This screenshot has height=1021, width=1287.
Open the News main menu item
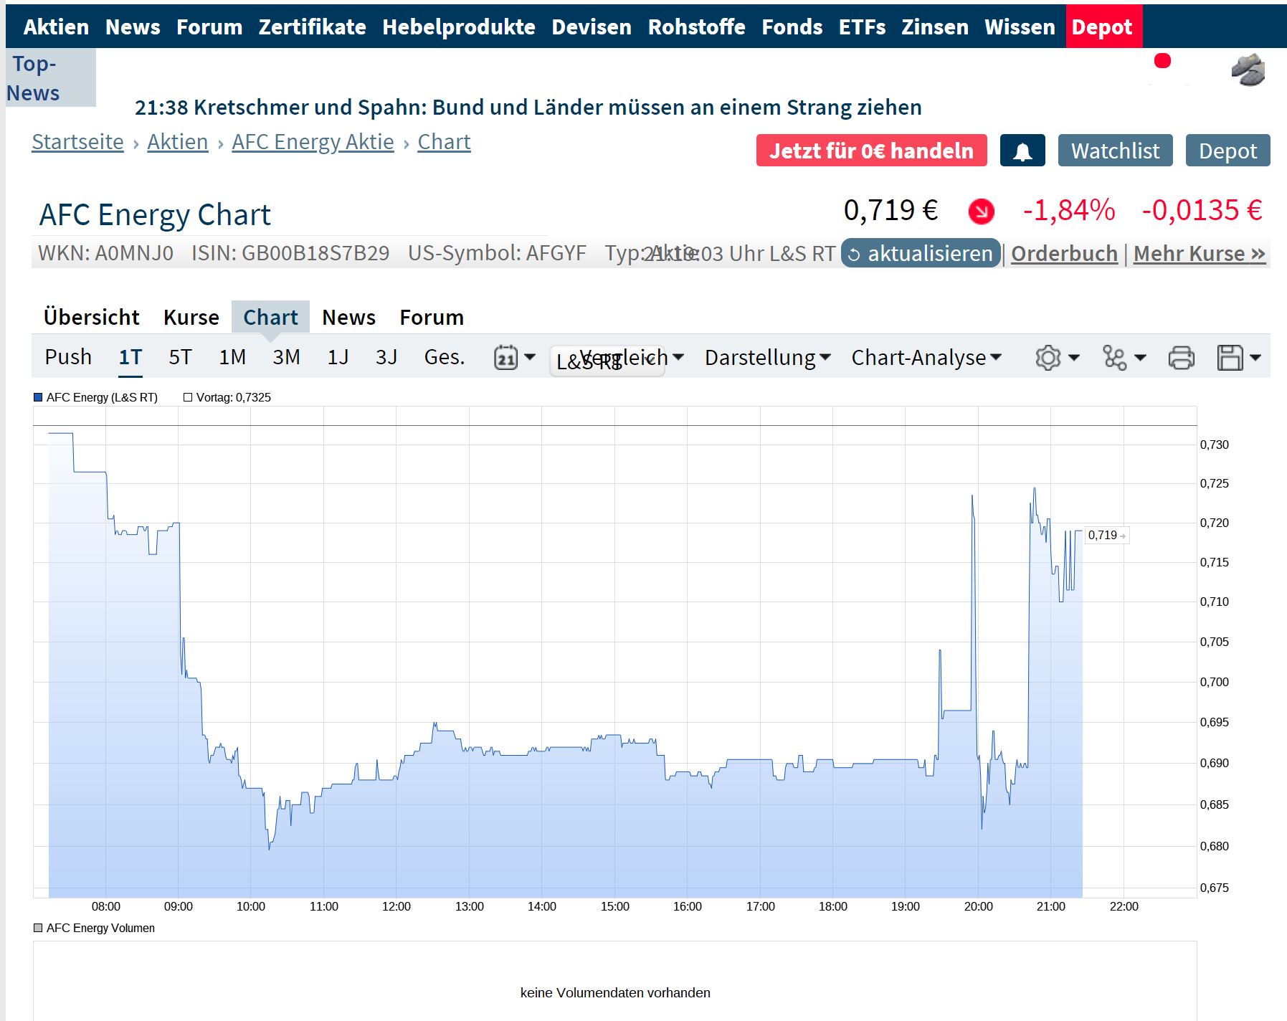point(133,27)
